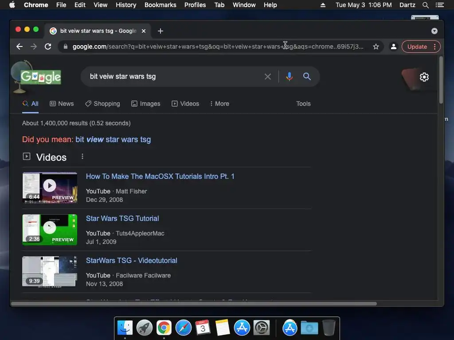Start voice search with the microphone icon

coord(289,77)
